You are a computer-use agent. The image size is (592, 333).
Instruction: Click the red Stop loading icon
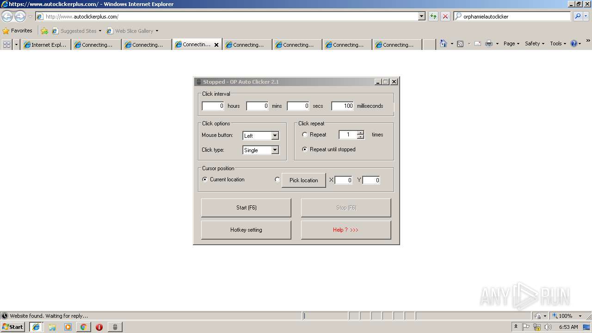coord(445,16)
